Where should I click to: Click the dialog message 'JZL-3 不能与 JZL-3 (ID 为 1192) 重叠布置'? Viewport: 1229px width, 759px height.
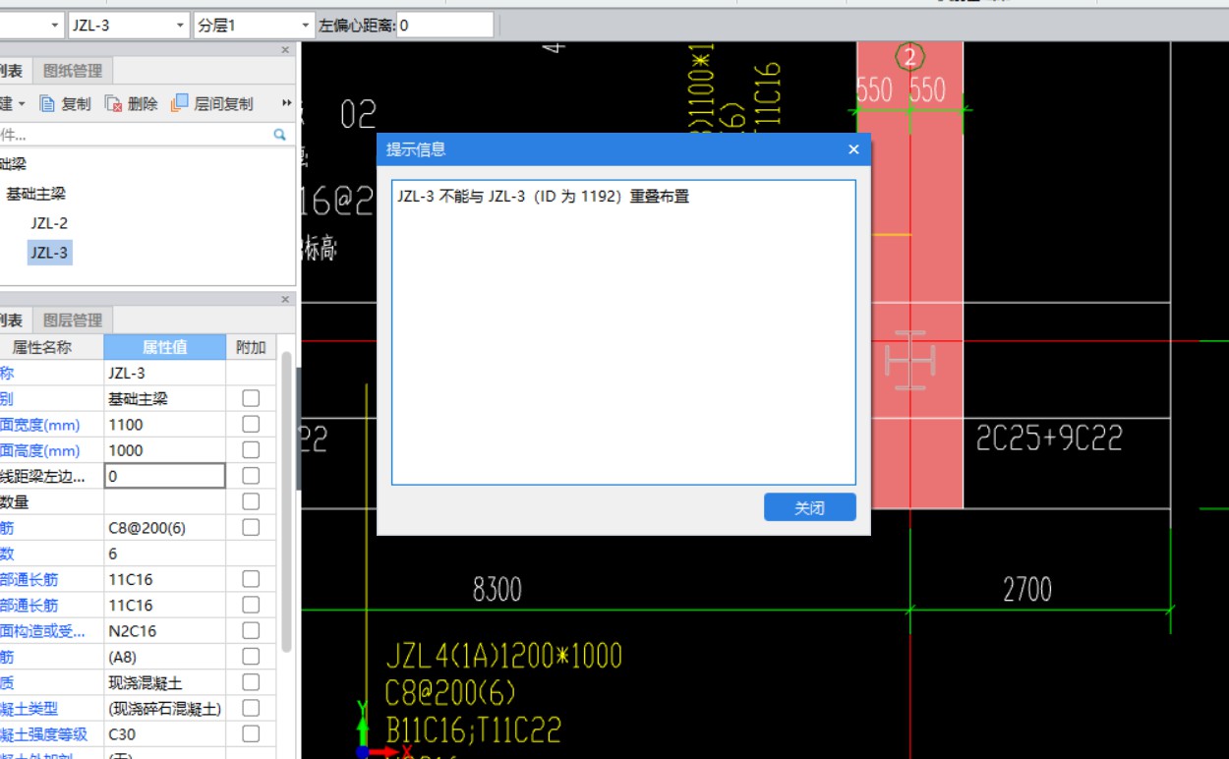(543, 197)
